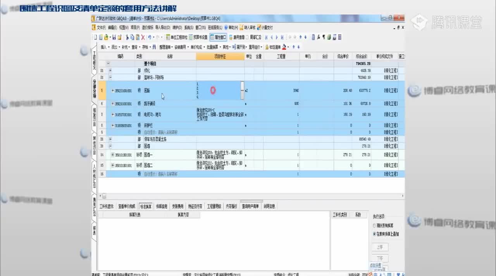Click the Undo arrow icon
496x276 pixels.
(149, 37)
